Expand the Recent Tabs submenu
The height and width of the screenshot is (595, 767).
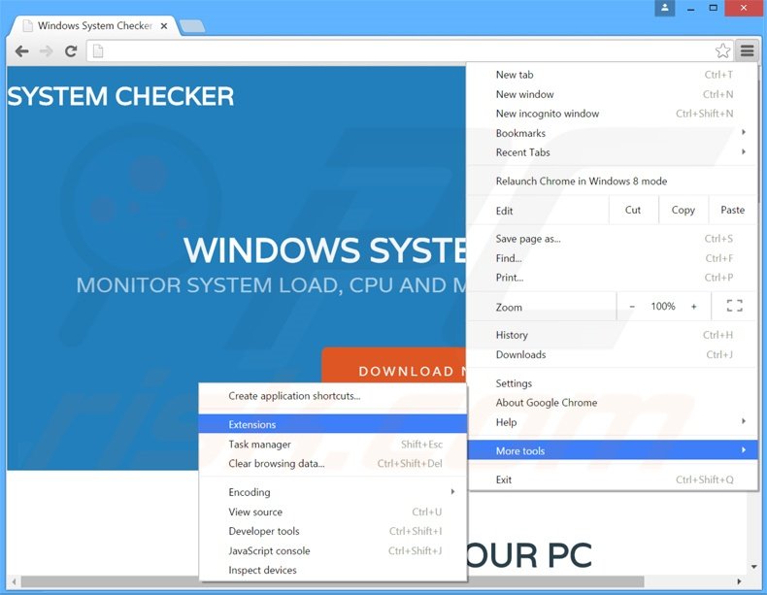click(612, 152)
